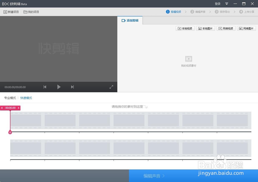
Task: Switch to 快速模式 quick mode
Action: click(x=26, y=98)
